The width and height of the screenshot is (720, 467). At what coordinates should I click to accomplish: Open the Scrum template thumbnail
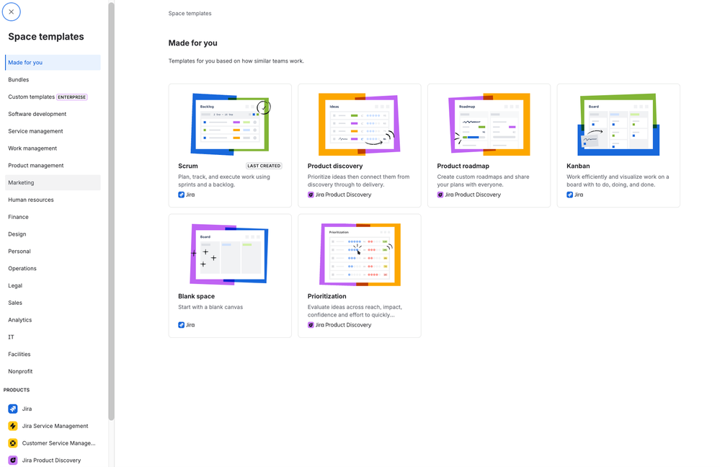tap(230, 124)
